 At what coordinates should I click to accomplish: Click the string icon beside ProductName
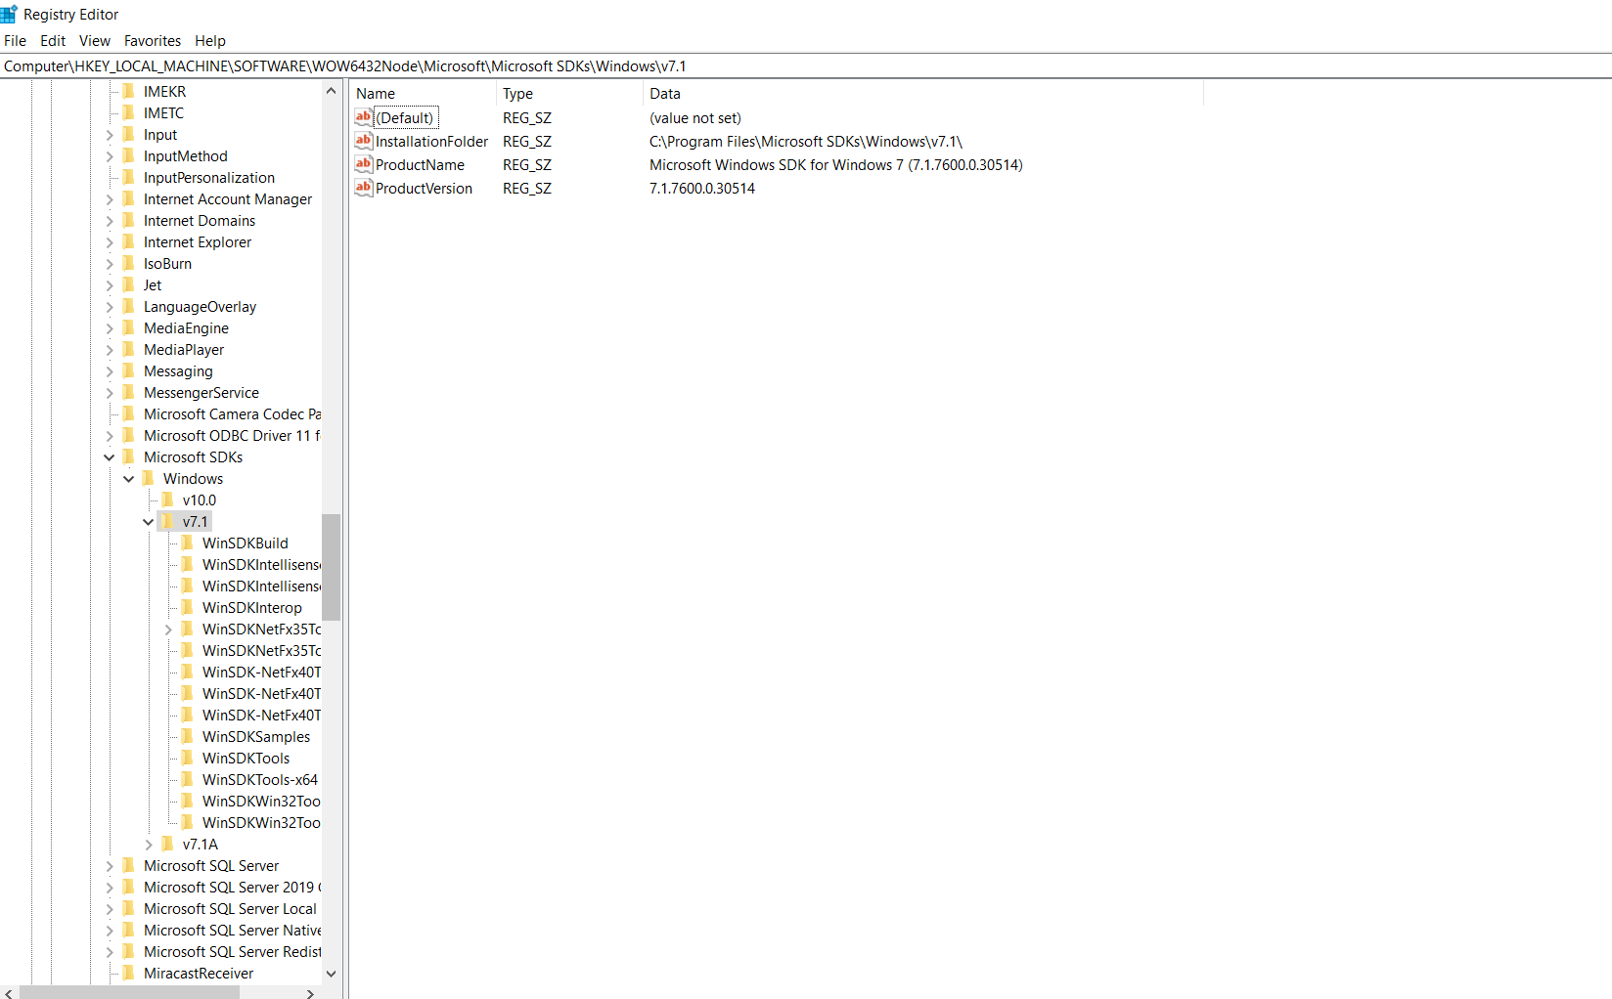[364, 164]
